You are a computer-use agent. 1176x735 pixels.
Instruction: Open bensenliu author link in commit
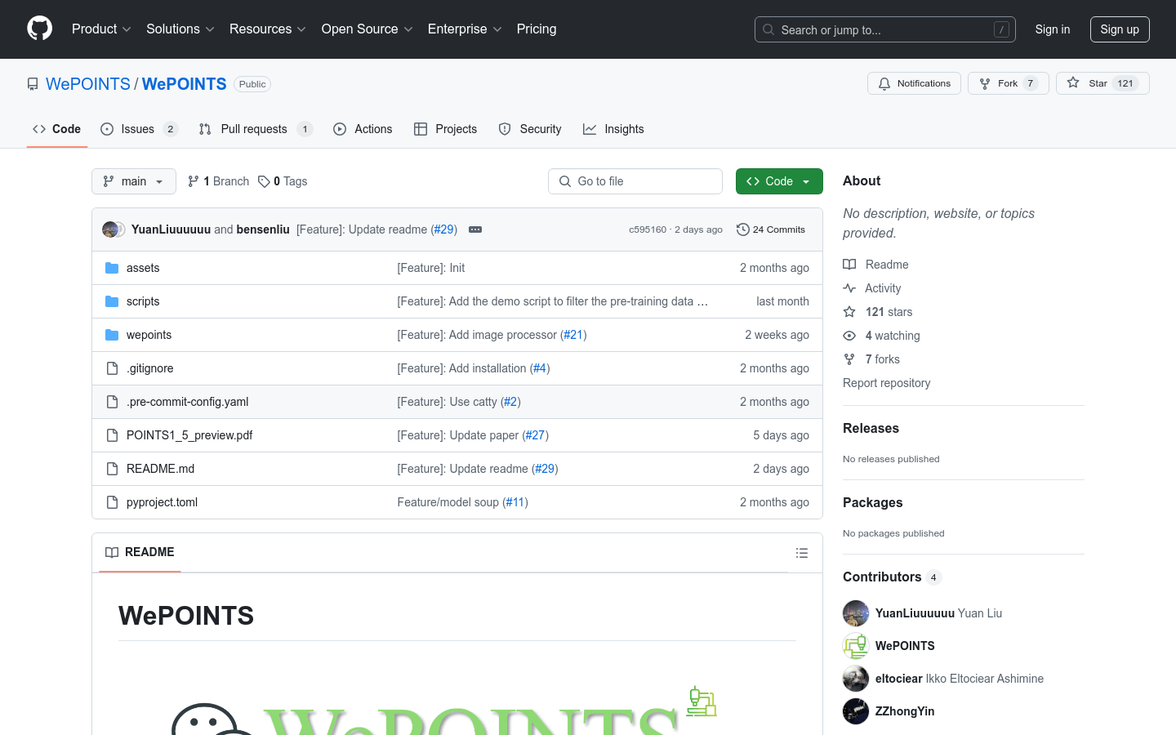pos(263,229)
